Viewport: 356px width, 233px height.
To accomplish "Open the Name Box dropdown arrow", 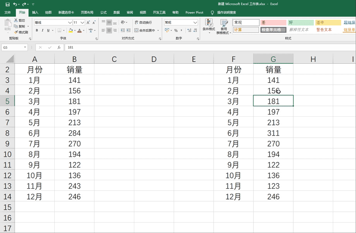I will pyautogui.click(x=25, y=47).
